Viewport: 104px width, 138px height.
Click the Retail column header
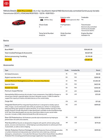click(98, 70)
